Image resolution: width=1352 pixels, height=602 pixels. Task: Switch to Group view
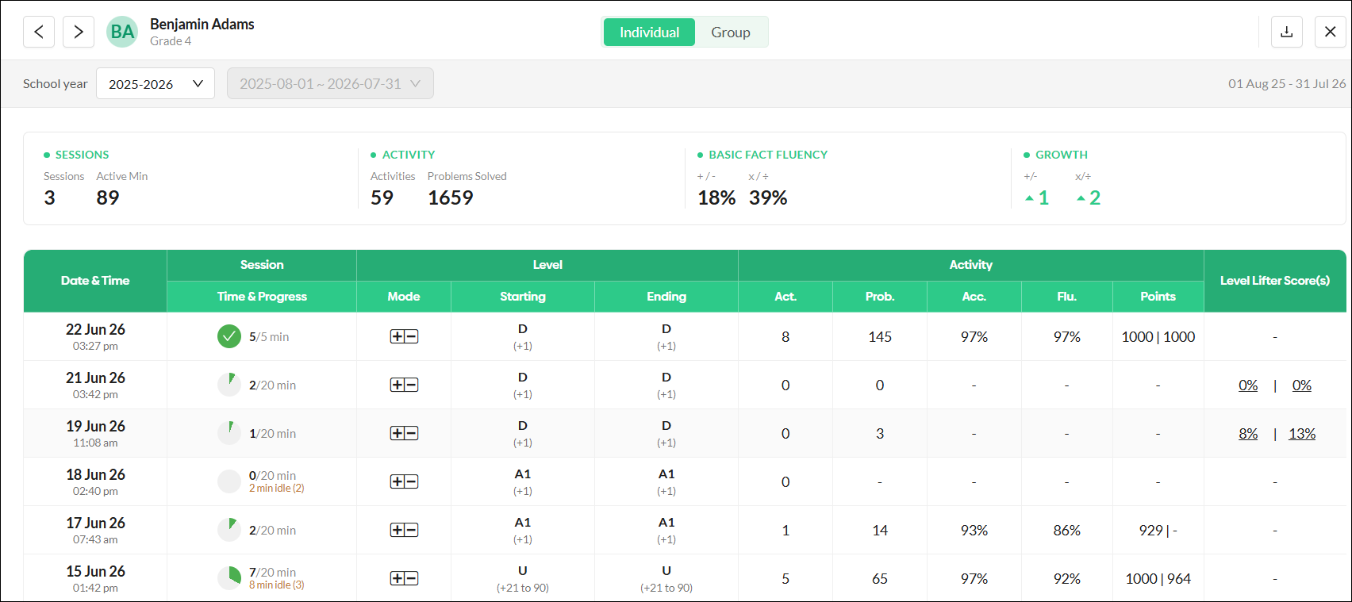tap(731, 32)
